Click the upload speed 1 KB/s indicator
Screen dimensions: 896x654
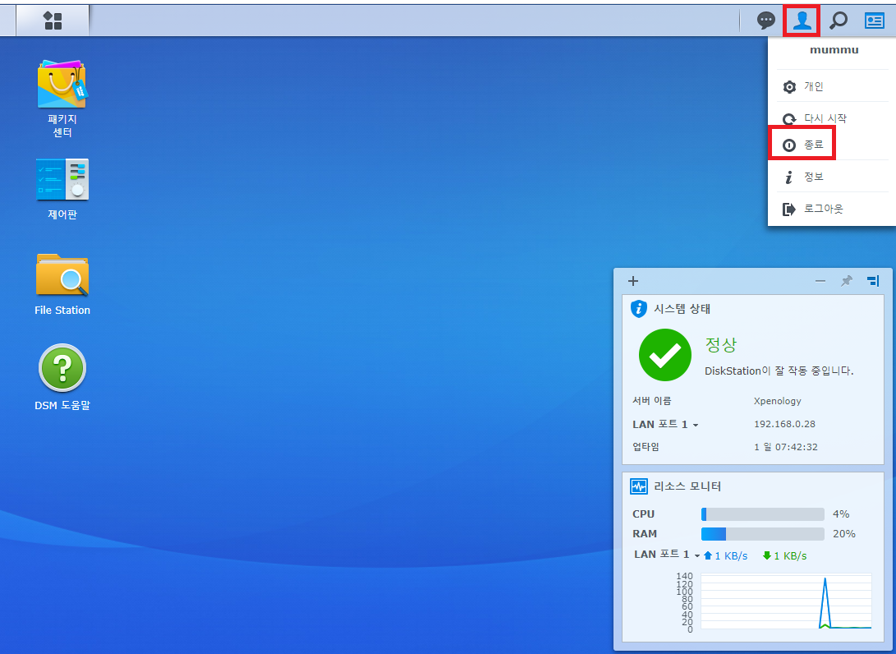[726, 555]
